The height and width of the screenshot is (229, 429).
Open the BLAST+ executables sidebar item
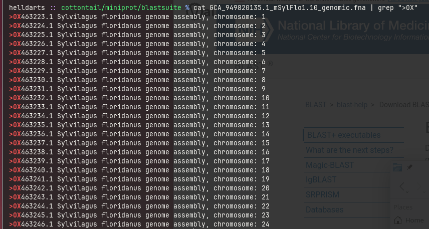point(343,135)
